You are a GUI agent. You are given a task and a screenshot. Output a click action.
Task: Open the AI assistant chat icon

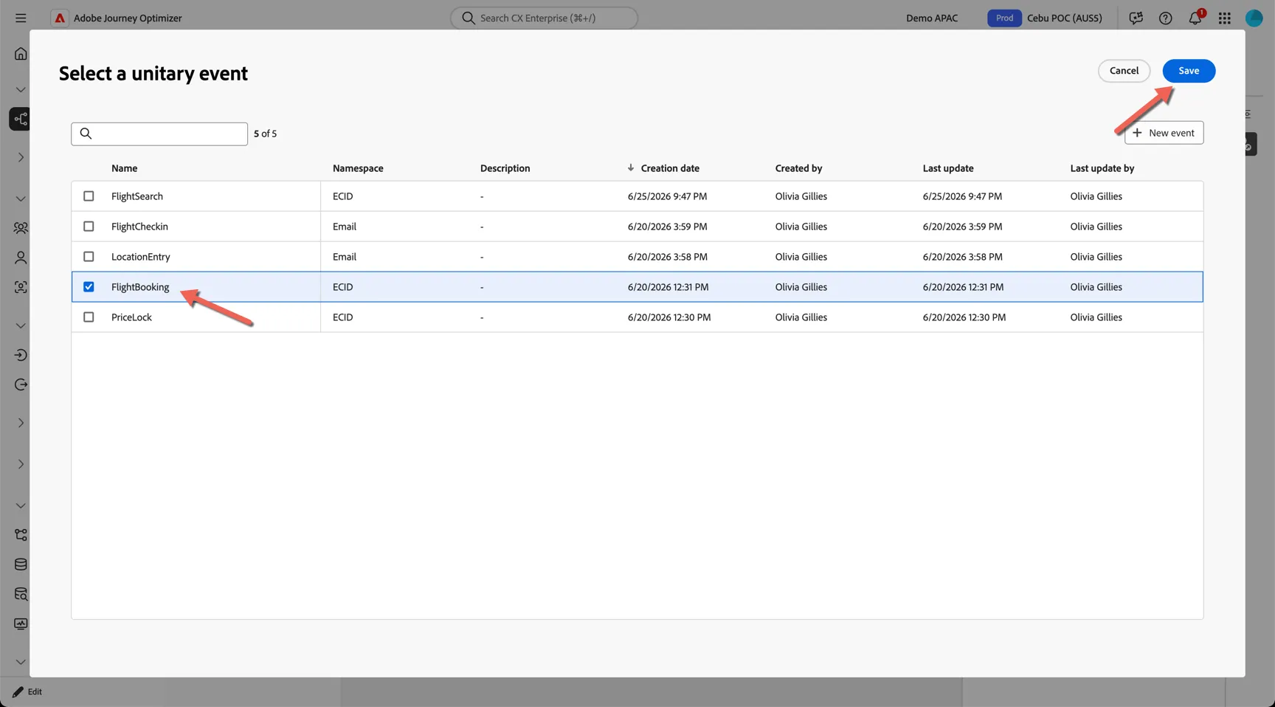pos(1136,18)
